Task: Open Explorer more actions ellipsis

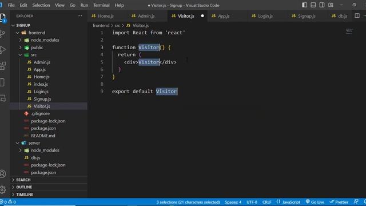Action: 79,16
